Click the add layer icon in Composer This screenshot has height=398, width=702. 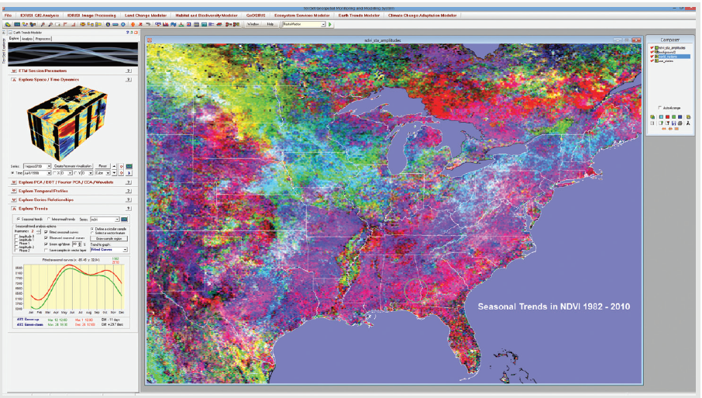(652, 116)
